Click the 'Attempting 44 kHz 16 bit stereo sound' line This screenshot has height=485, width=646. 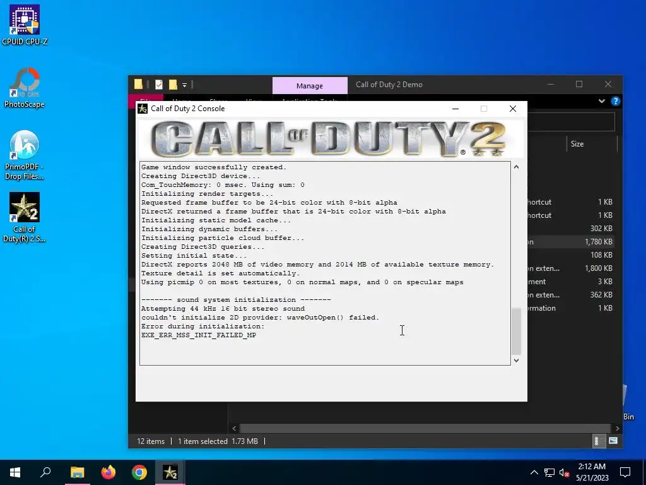point(223,308)
